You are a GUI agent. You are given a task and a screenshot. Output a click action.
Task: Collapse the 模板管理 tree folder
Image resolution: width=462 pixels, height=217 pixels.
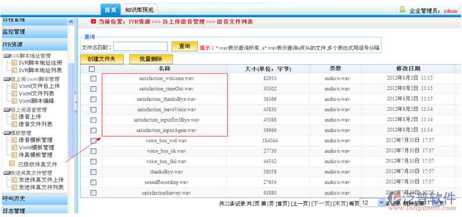point(6,133)
